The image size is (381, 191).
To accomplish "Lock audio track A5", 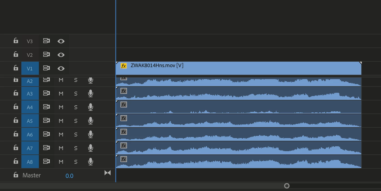I will pos(16,121).
